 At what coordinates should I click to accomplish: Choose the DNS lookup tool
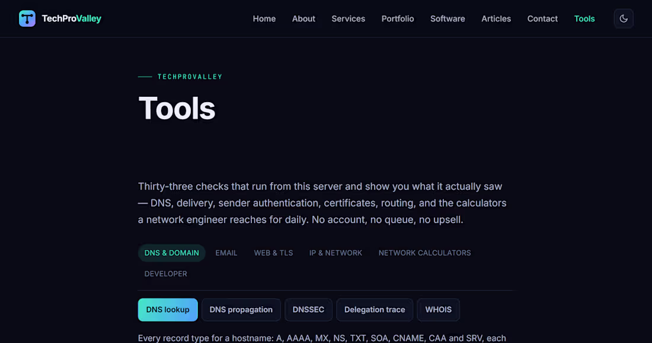tap(168, 310)
